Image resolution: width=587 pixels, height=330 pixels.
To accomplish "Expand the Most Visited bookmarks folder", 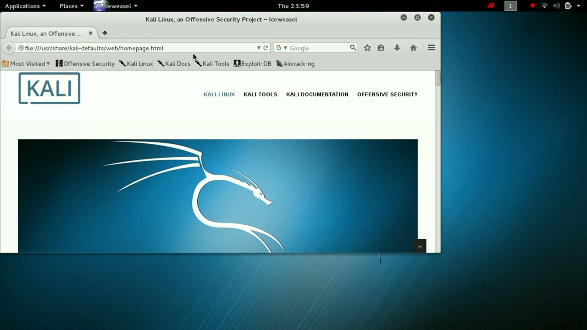I will 26,64.
